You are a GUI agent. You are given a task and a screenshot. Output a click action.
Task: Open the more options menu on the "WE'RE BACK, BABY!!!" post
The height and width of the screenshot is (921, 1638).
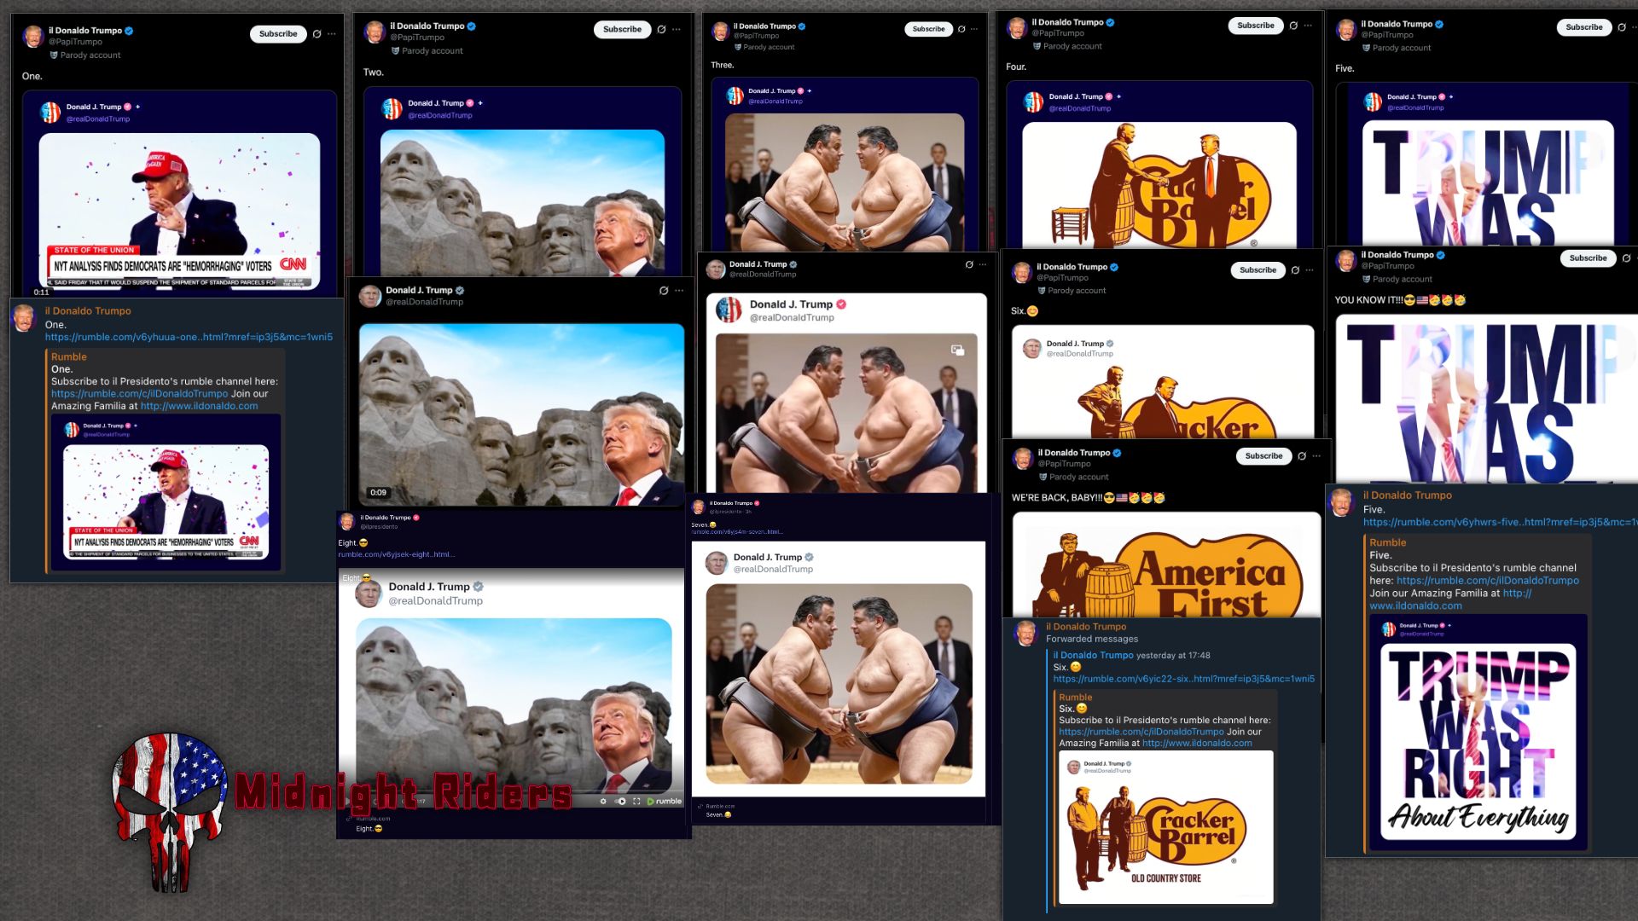click(1316, 456)
